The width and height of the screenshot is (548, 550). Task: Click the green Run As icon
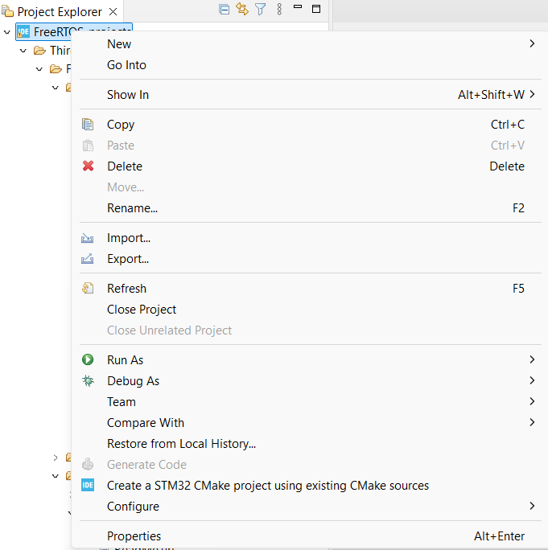point(89,360)
